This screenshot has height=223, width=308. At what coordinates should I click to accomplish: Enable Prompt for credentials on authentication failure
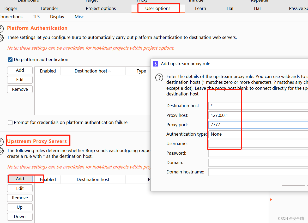coord(10,122)
